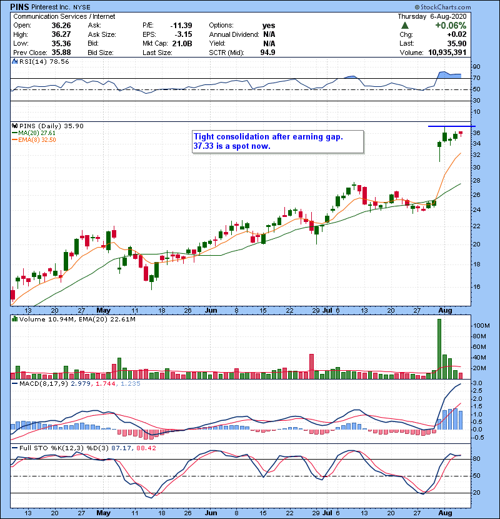
Task: Click the Volume bar chart icon
Action: click(14, 319)
